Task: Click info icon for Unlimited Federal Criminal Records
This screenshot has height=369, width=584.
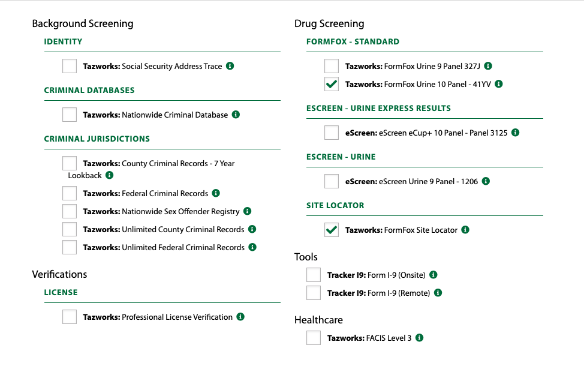Action: tap(252, 247)
